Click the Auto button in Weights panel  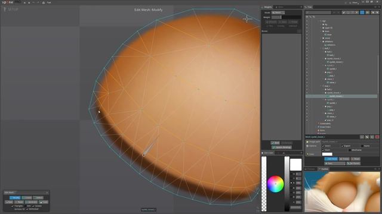pos(282,22)
